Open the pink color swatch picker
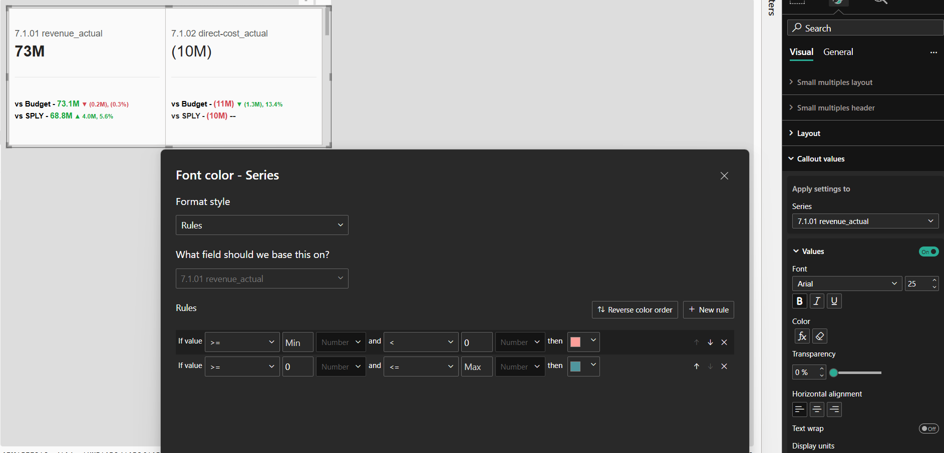 tap(583, 342)
